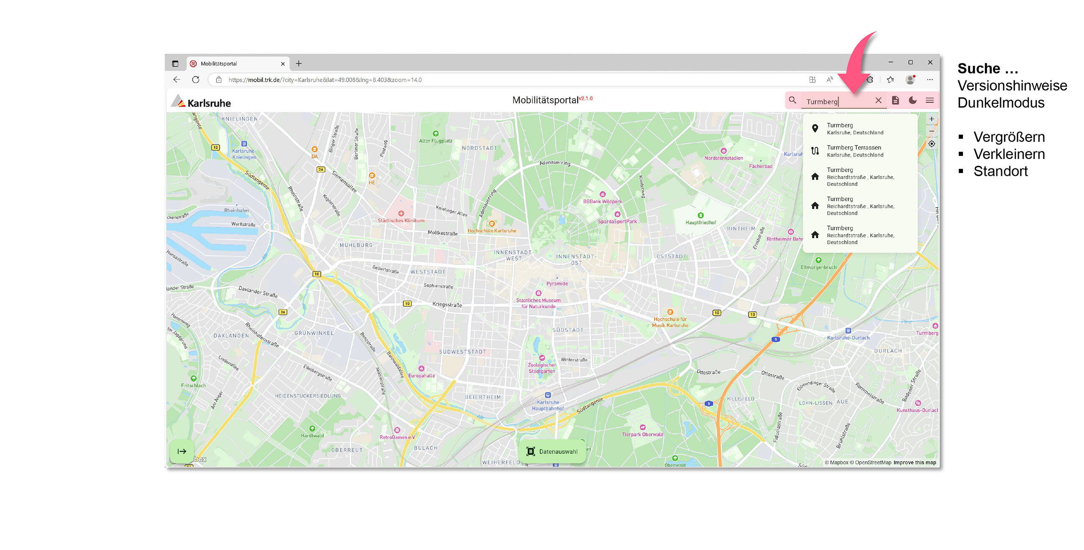
Task: Click Improve this map link
Action: (915, 462)
